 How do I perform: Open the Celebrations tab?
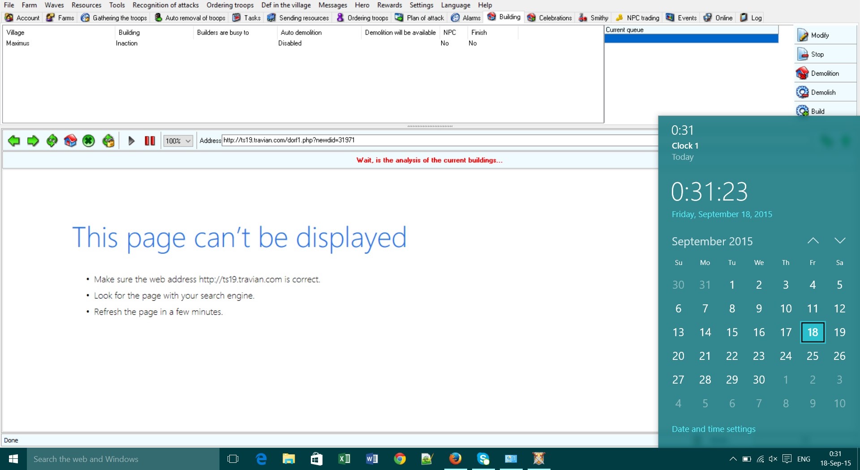550,18
